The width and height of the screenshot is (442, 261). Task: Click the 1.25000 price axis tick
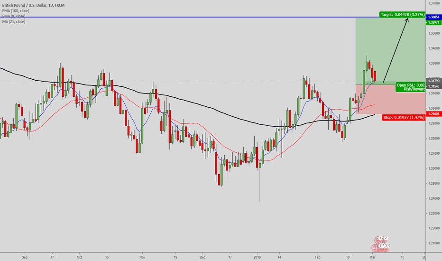pyautogui.click(x=433, y=183)
